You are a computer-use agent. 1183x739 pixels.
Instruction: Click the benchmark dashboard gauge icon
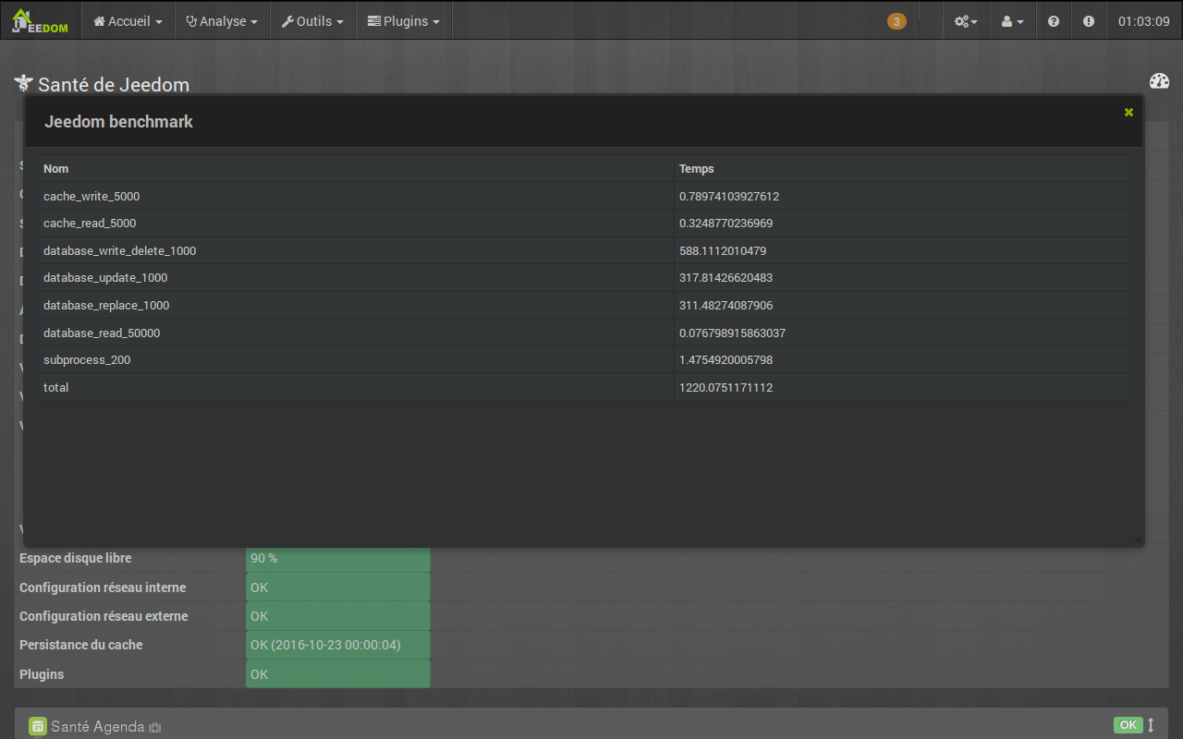coord(1159,81)
